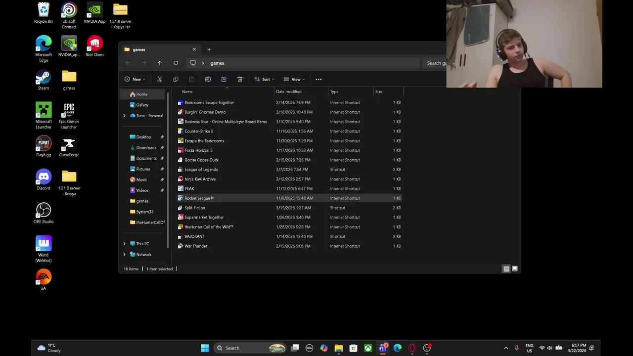The width and height of the screenshot is (633, 356).
Task: Sort by the Type column header
Action: 351,91
